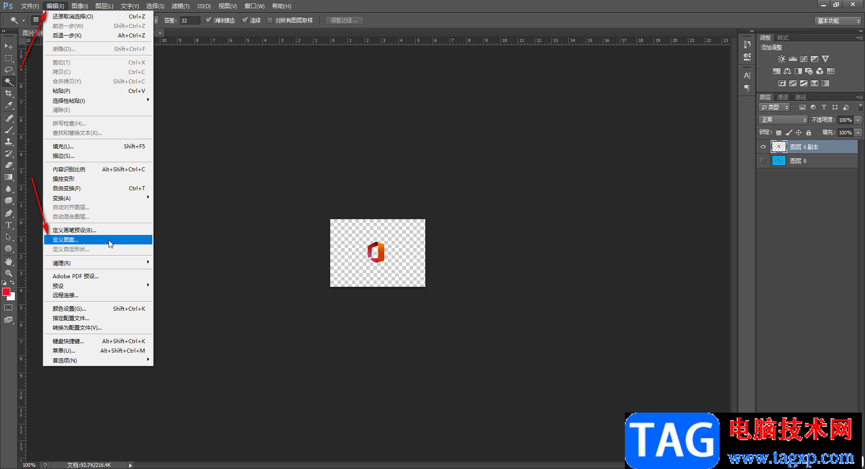
Task: Toggle the 消除锯齿 checkbox
Action: 209,20
